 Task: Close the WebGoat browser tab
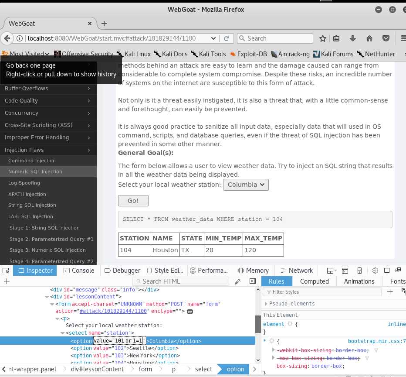(x=90, y=24)
